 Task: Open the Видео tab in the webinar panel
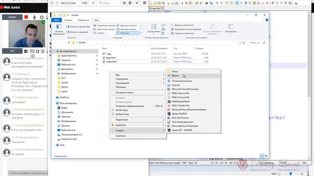(x=12, y=17)
